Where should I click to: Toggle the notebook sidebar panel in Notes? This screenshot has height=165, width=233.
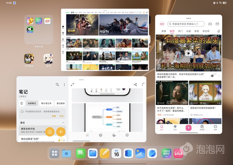pyautogui.click(x=22, y=103)
